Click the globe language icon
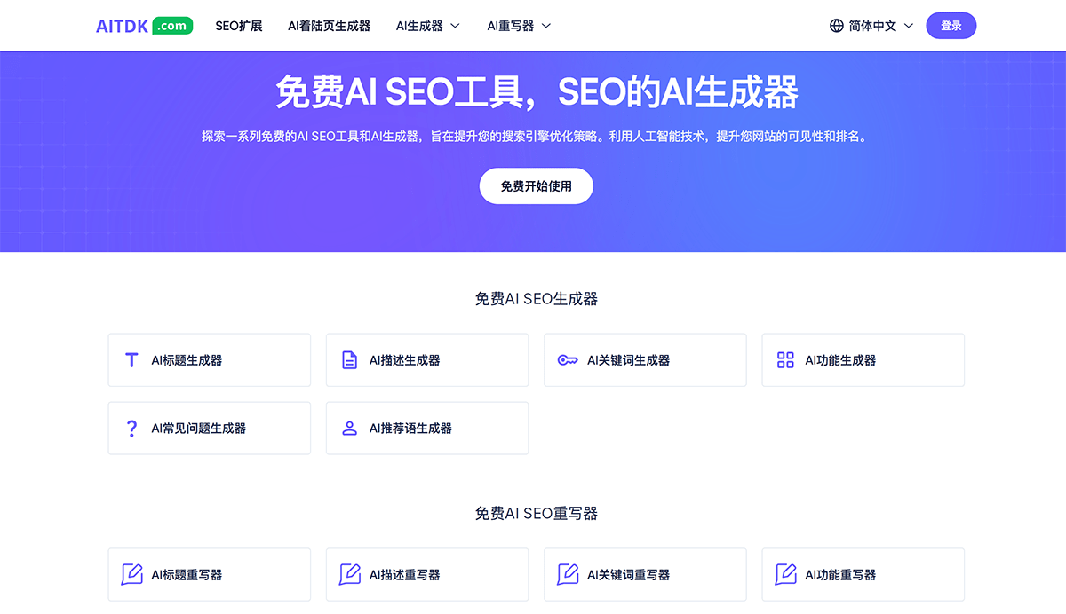This screenshot has width=1066, height=614. (836, 26)
